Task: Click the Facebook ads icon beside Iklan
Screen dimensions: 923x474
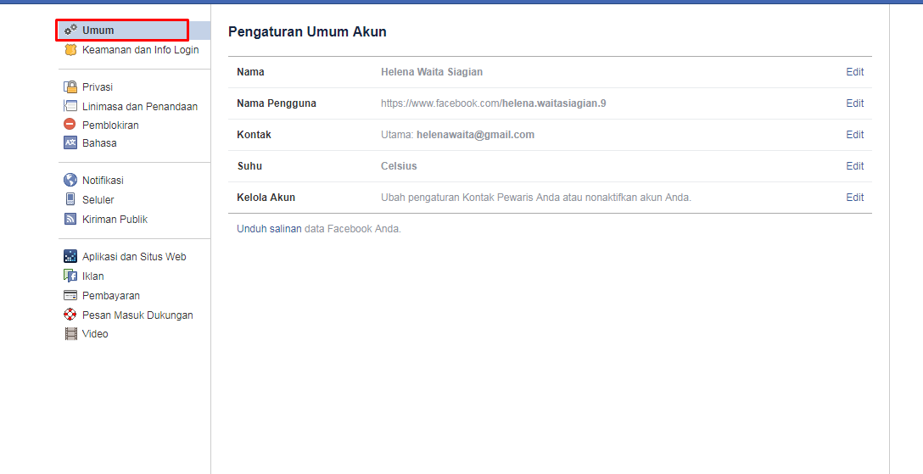Action: click(70, 276)
